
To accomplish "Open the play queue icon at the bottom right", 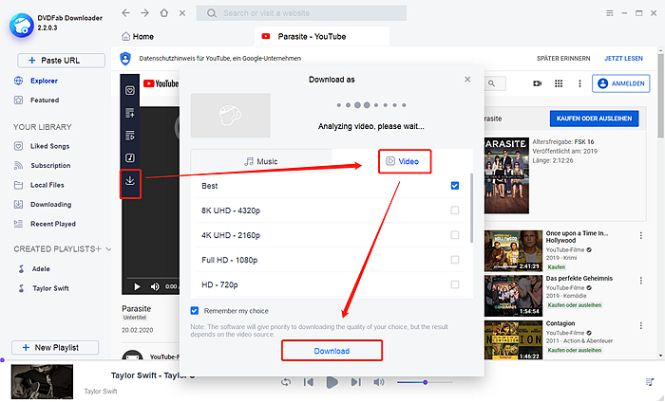I will click(649, 382).
